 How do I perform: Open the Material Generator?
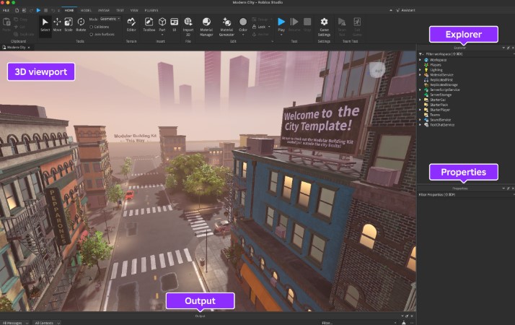point(226,26)
